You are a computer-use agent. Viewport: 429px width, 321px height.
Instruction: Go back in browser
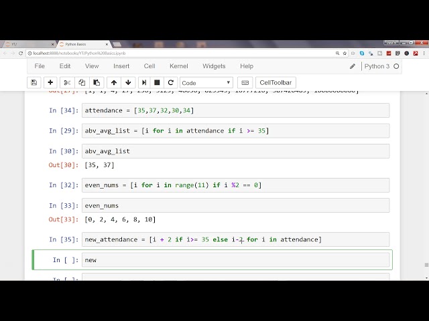pyautogui.click(x=5, y=53)
